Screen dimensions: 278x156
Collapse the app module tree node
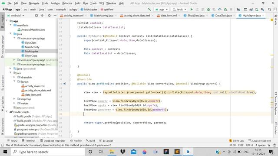(x=7, y=21)
